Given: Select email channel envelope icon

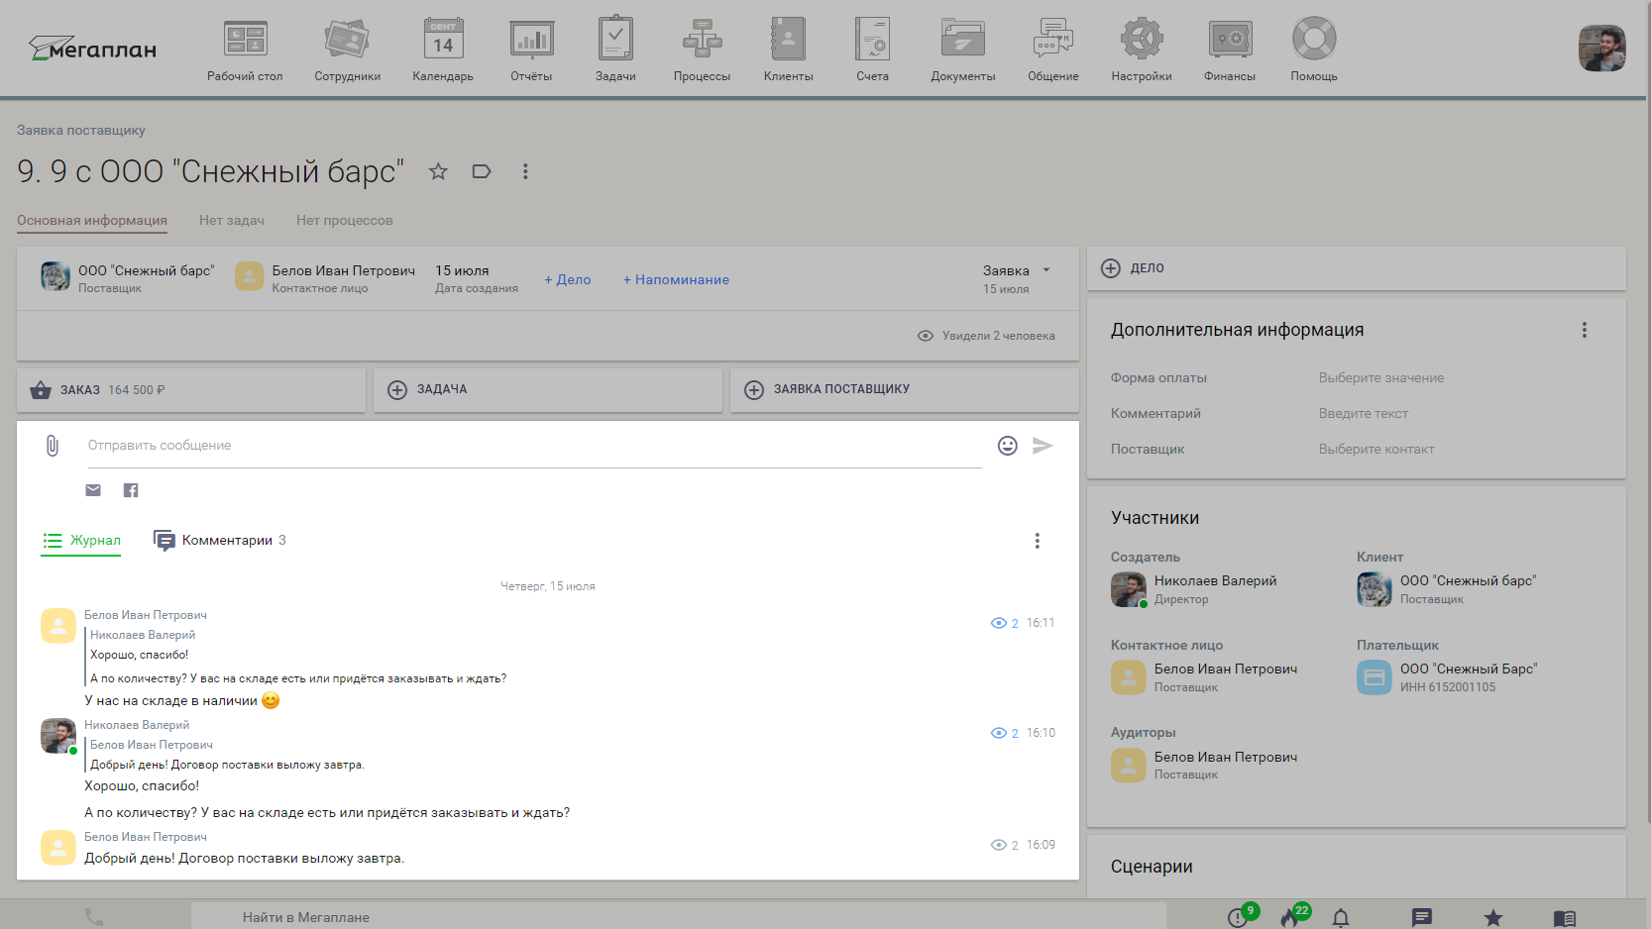Looking at the screenshot, I should pos(93,490).
